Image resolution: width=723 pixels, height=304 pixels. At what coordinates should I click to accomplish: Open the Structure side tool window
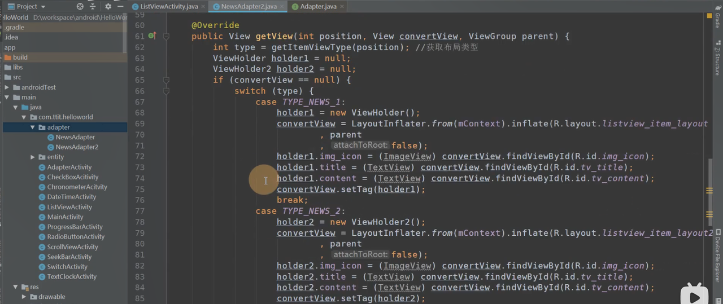[717, 60]
